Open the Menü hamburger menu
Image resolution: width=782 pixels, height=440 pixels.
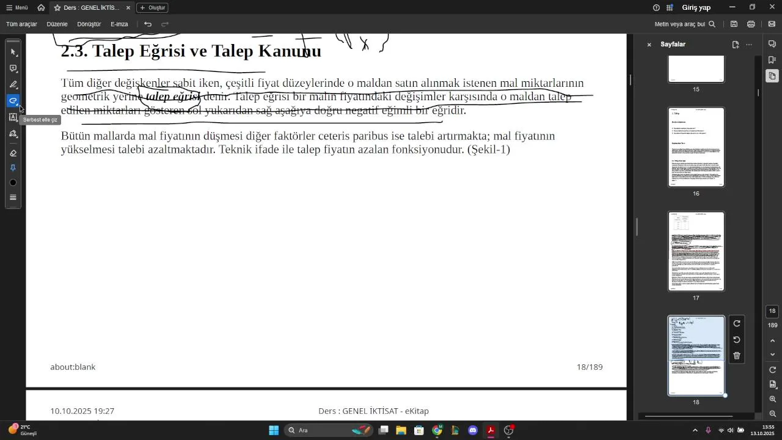[x=17, y=8]
